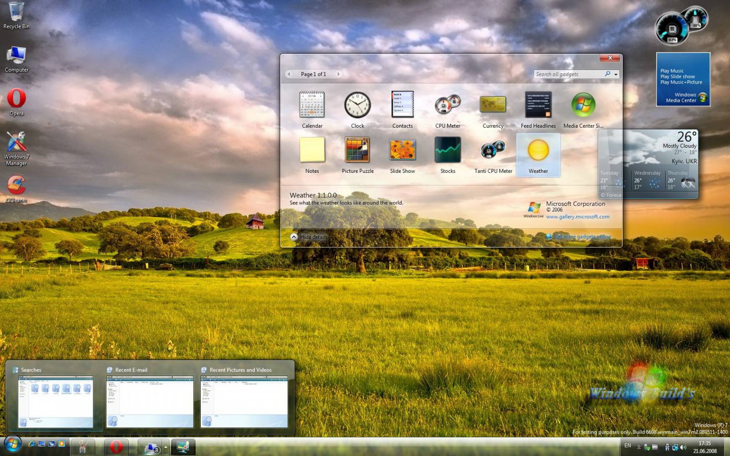730x456 pixels.
Task: Collapse details with Hide details chevron
Action: pos(294,237)
